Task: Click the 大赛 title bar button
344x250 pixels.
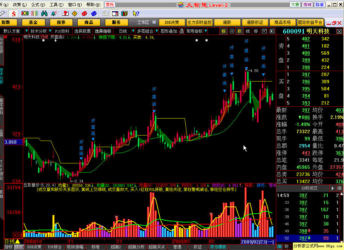Action: pyautogui.click(x=295, y=5)
